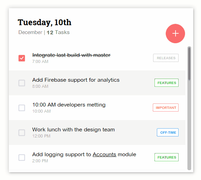The height and width of the screenshot is (180, 201).
Task: Select the 10:00 AM developers metting title
Action: [69, 105]
